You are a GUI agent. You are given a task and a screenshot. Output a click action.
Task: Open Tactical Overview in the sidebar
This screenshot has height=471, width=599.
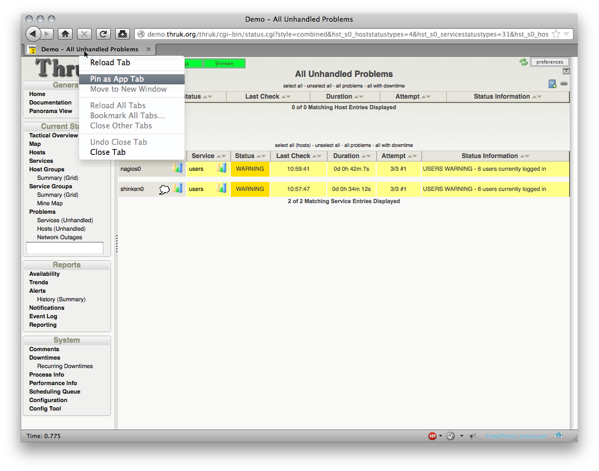point(53,135)
